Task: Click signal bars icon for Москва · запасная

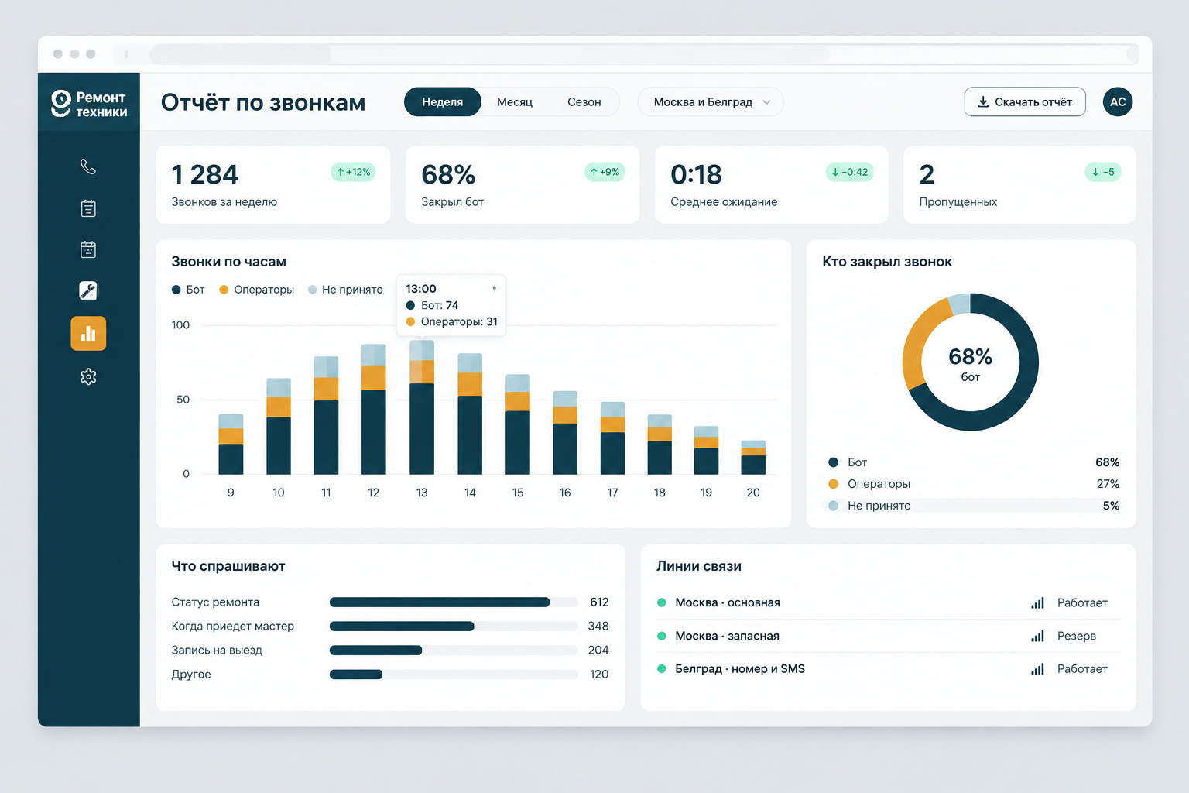Action: click(1037, 636)
